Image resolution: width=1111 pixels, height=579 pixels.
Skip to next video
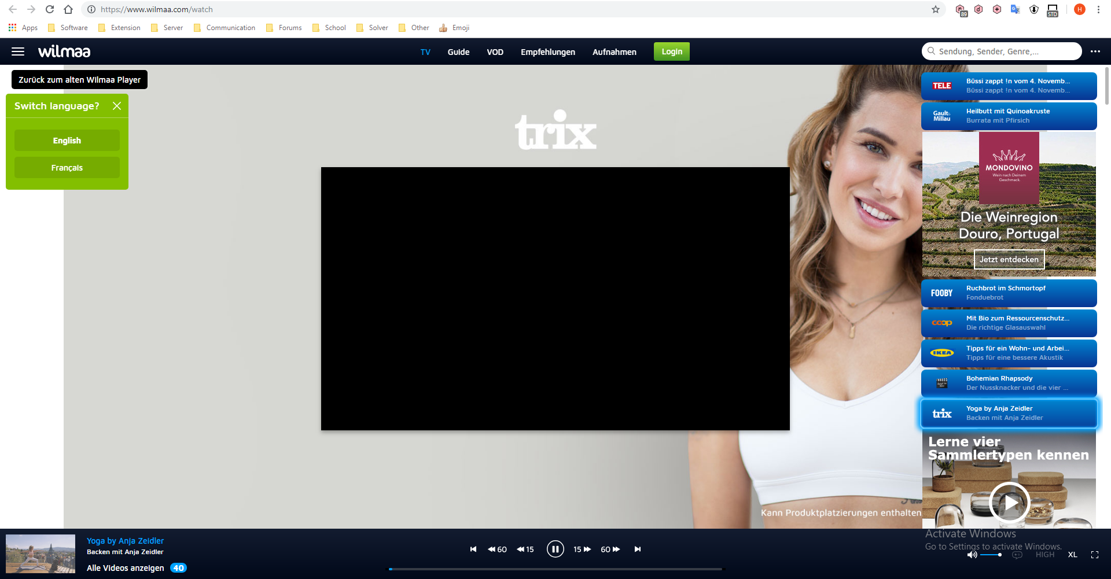click(x=637, y=549)
